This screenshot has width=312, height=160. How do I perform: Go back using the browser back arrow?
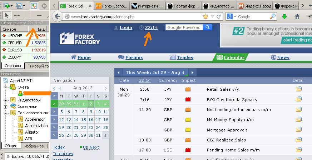[57, 16]
